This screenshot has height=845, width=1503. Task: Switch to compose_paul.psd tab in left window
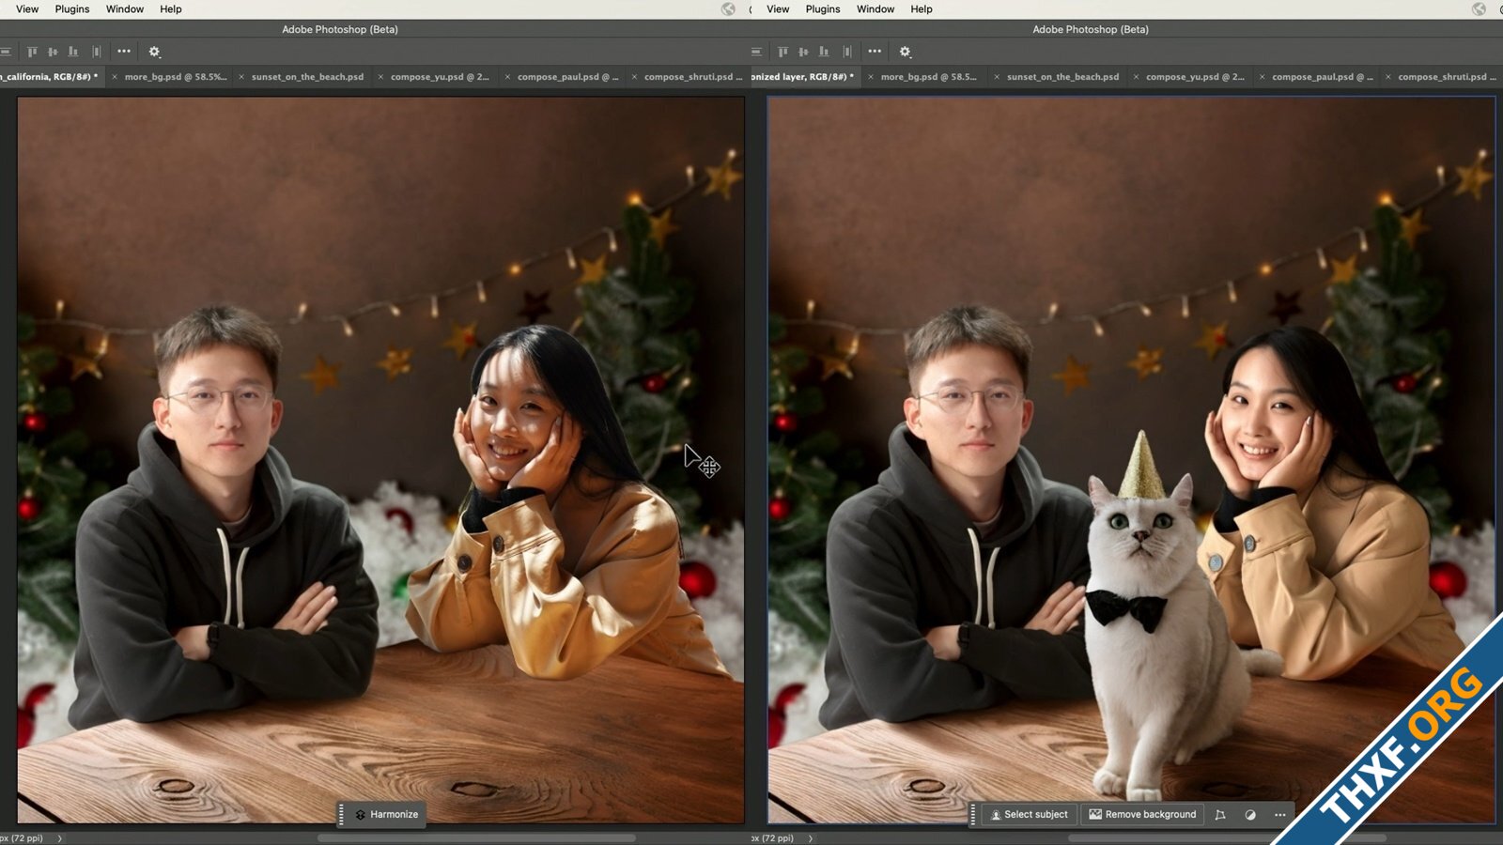[x=567, y=77]
